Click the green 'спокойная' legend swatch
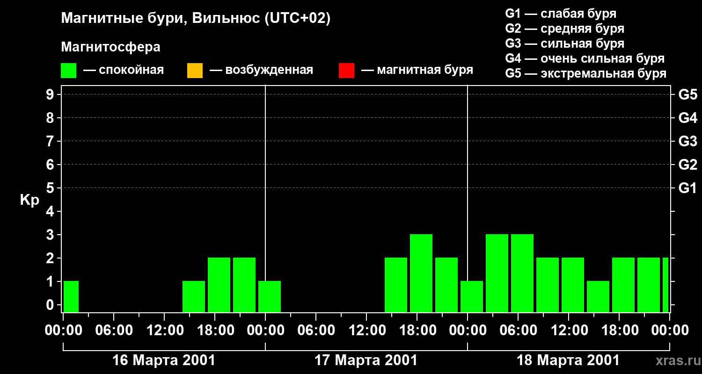 point(69,71)
